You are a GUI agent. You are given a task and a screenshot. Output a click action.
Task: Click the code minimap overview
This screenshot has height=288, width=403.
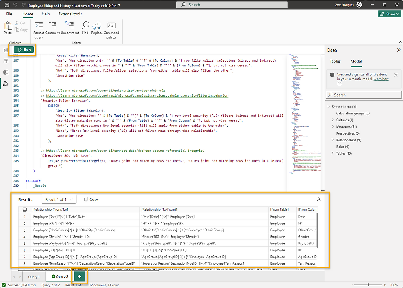[x=305, y=114]
